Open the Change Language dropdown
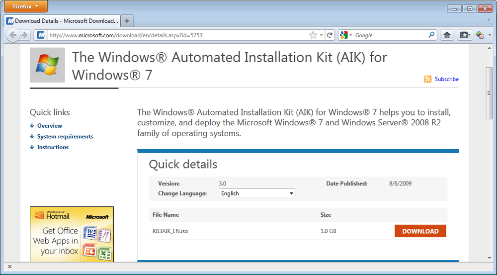 tap(257, 193)
